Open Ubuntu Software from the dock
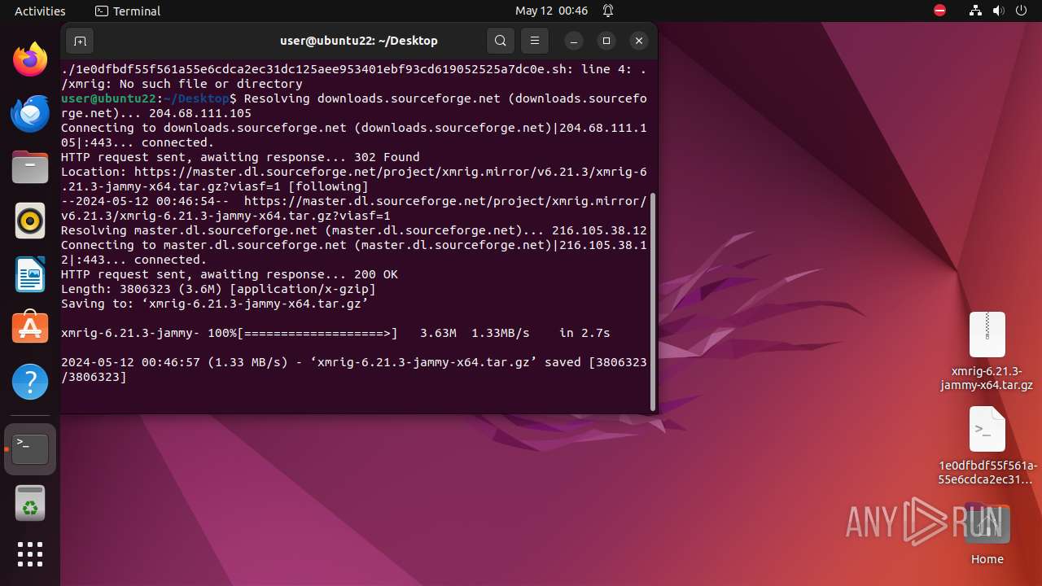This screenshot has width=1042, height=586. pyautogui.click(x=30, y=328)
